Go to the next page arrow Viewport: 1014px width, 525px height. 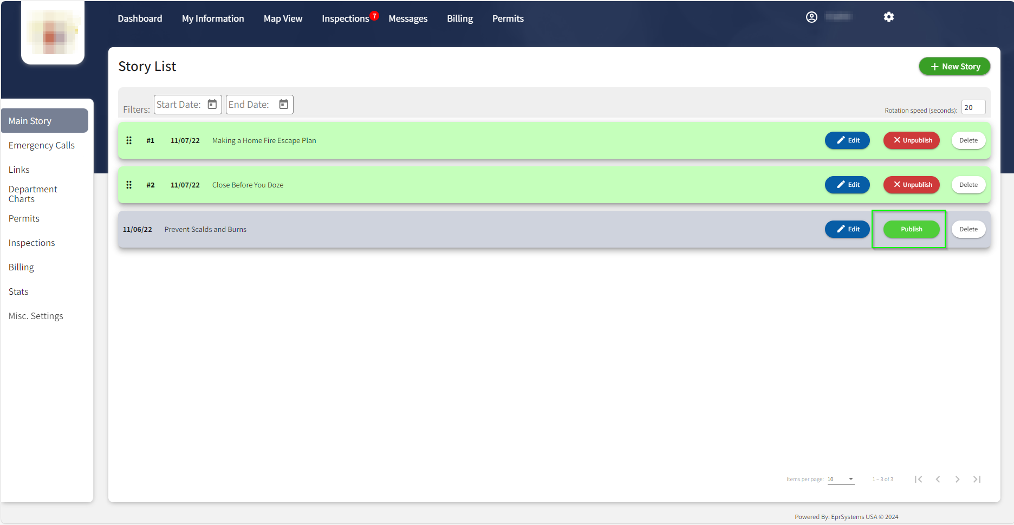957,479
